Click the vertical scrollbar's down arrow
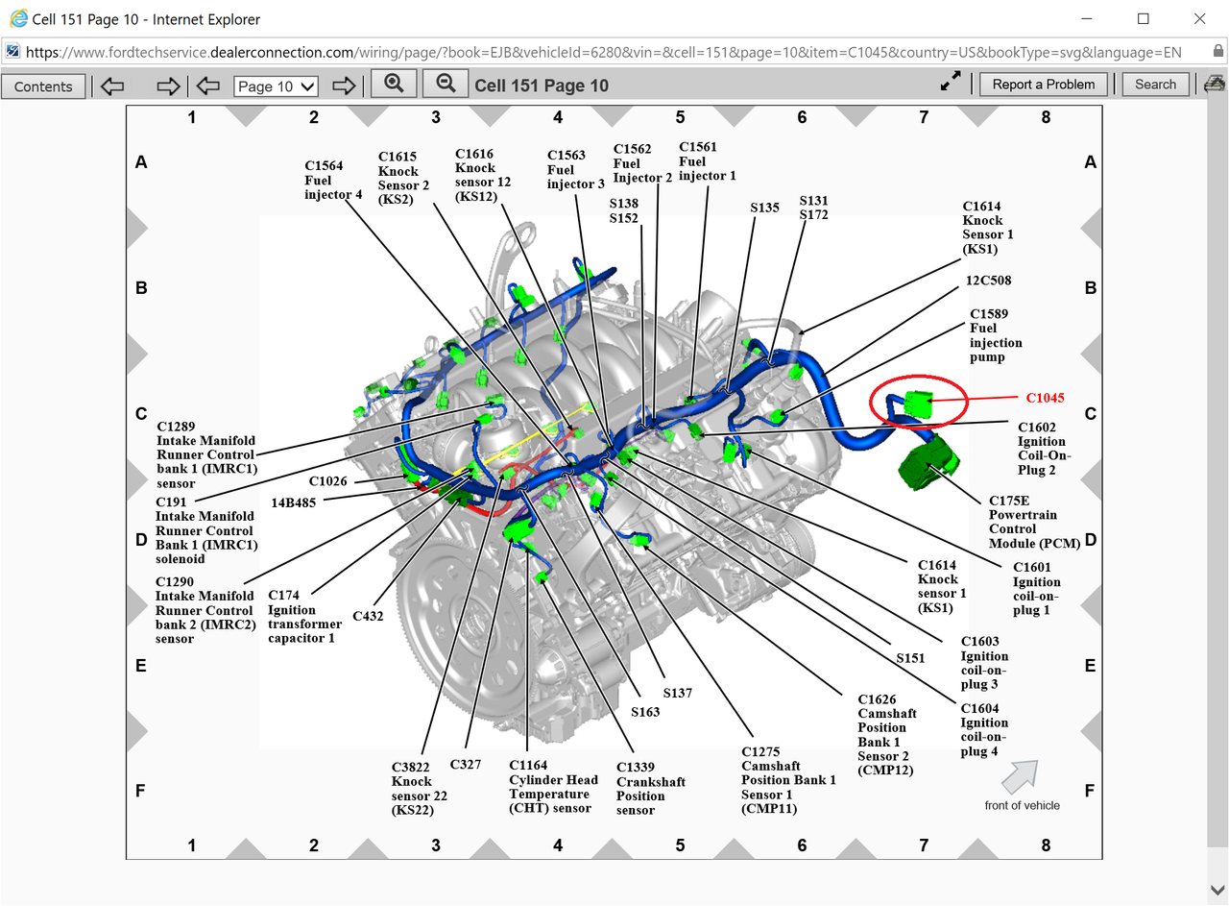1229x906 pixels. click(x=1218, y=889)
